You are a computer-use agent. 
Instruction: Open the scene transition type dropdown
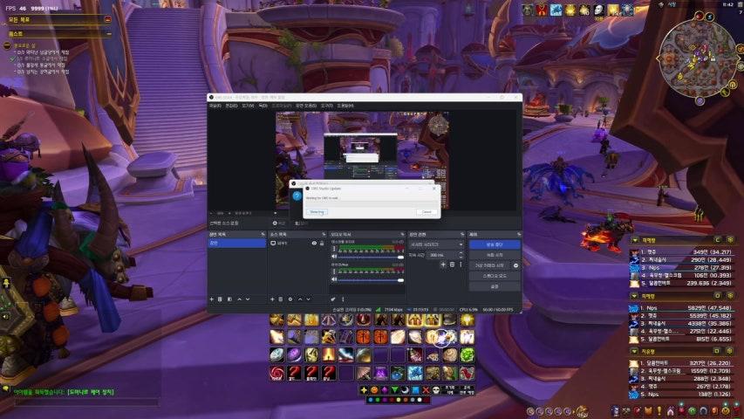click(436, 244)
